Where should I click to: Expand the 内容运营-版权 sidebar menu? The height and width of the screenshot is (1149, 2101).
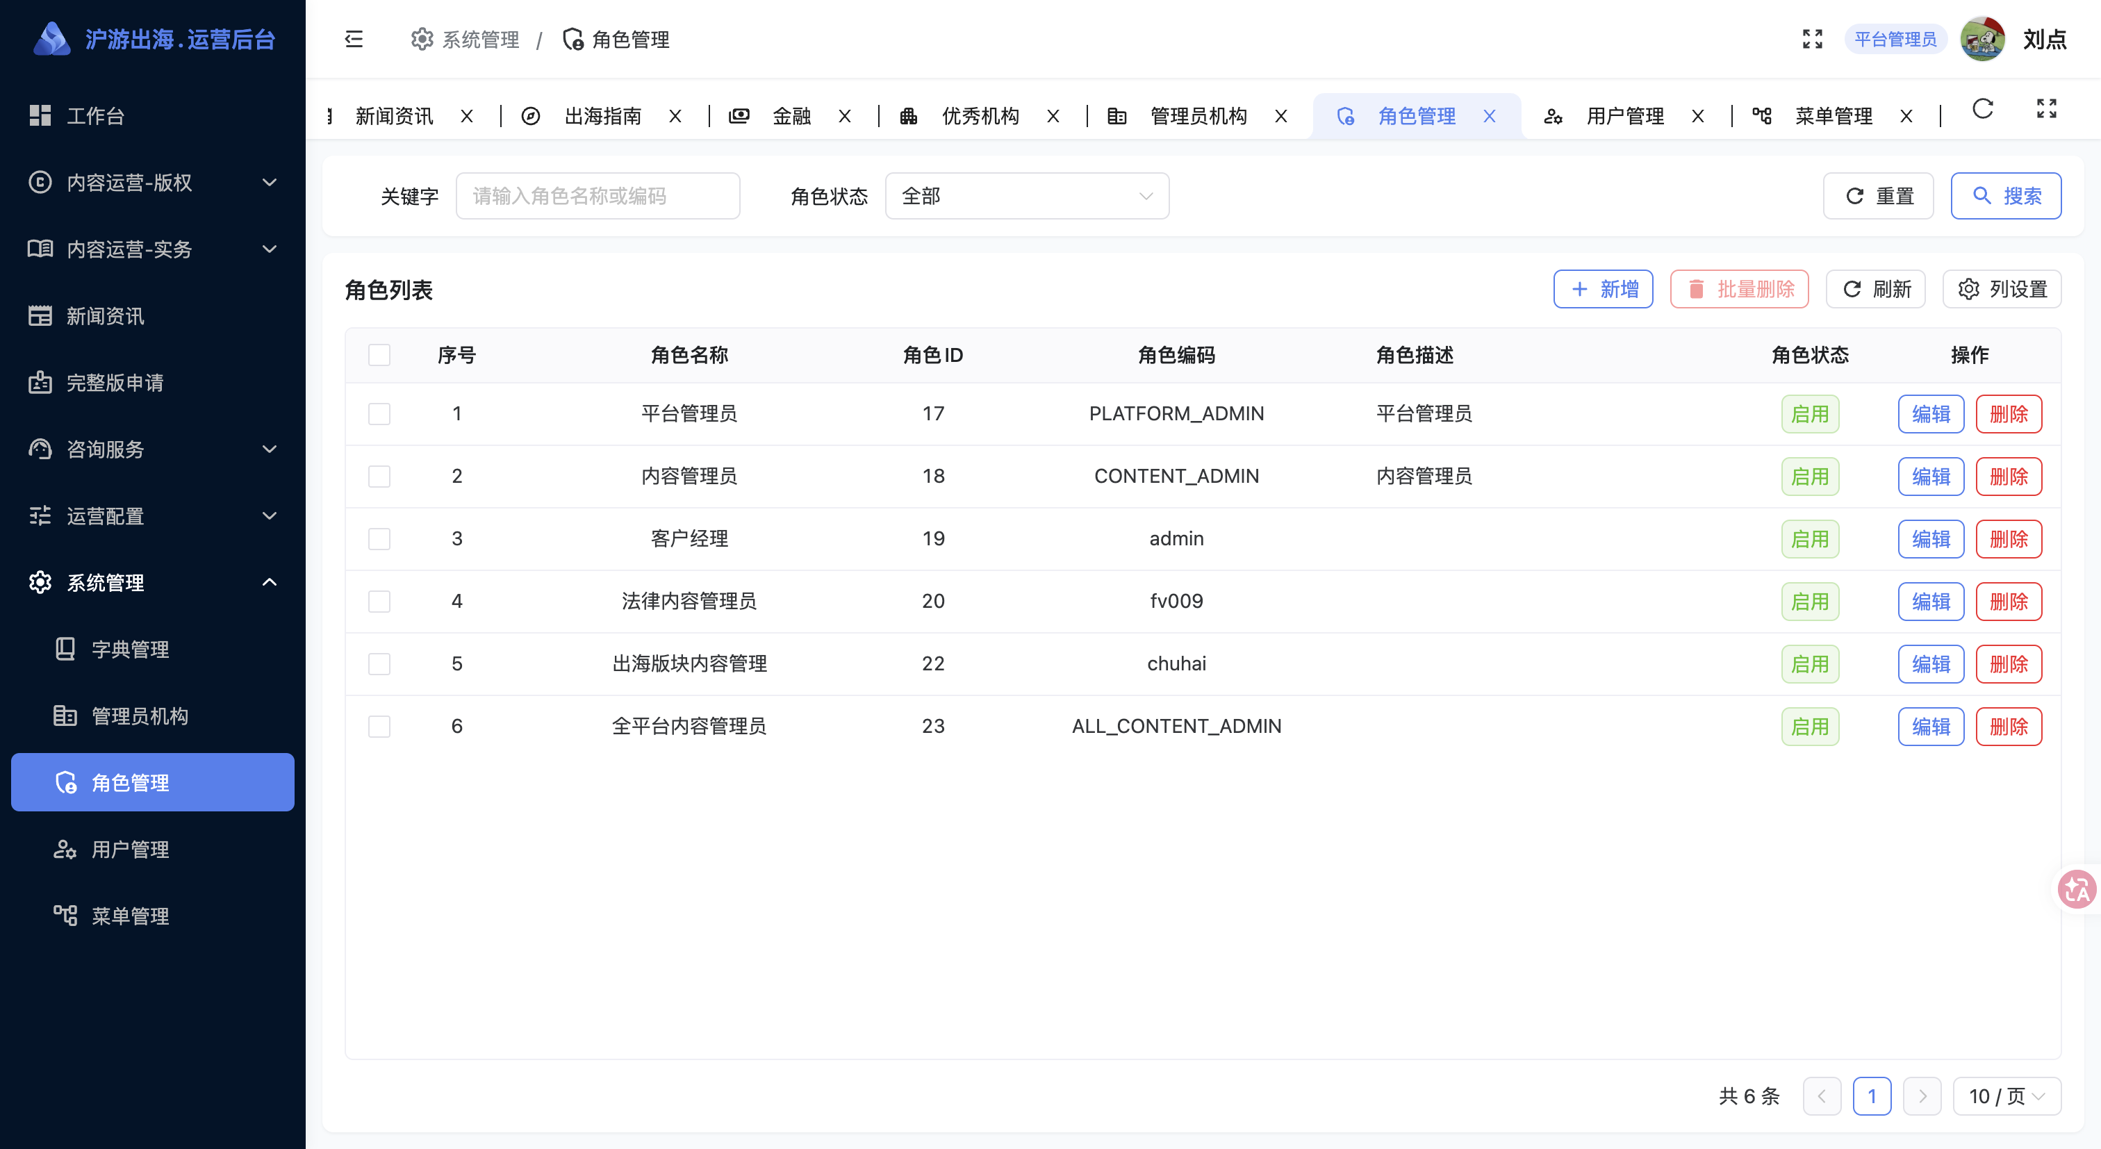153,183
